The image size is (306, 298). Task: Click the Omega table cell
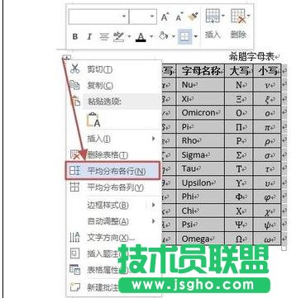click(x=201, y=239)
